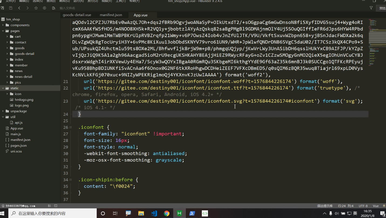Viewport: 386px width, 218px height.
Task: Open the 视图(V) menu
Action: point(107,1)
